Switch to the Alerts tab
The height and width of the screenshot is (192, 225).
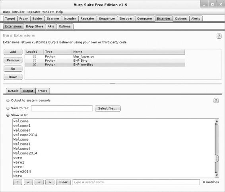coord(196,19)
